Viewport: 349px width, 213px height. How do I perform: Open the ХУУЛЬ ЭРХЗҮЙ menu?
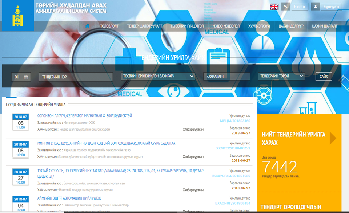259,26
